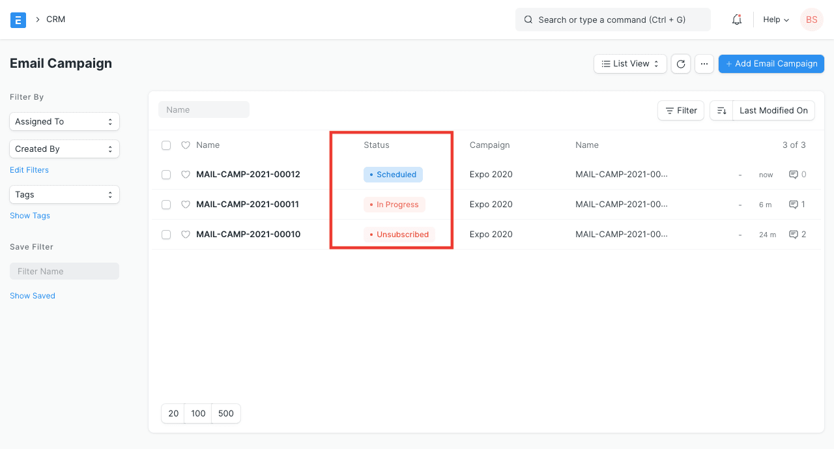Open the three-dot more options menu

[704, 64]
